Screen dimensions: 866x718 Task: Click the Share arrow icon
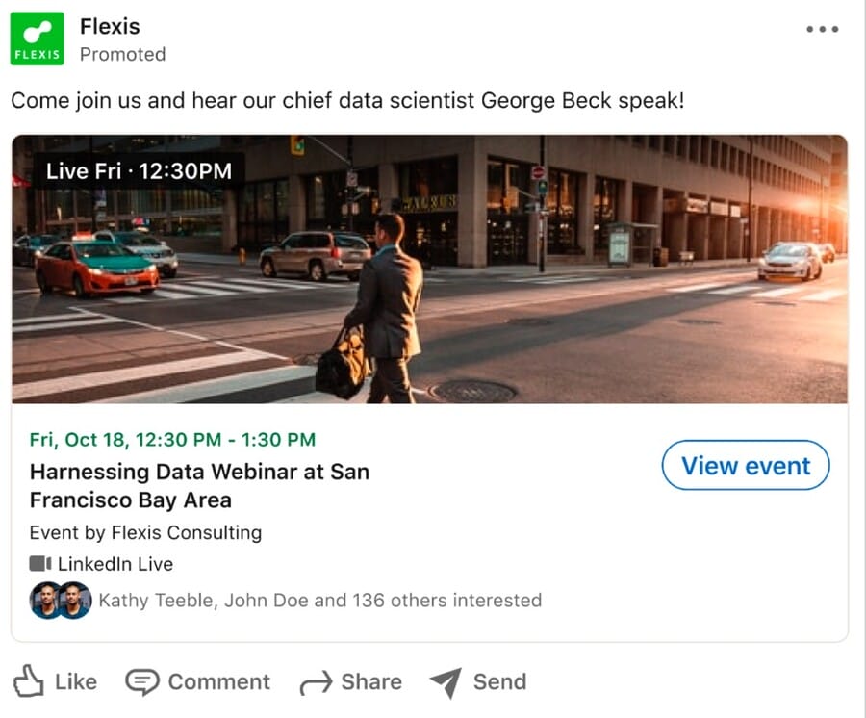pos(317,681)
